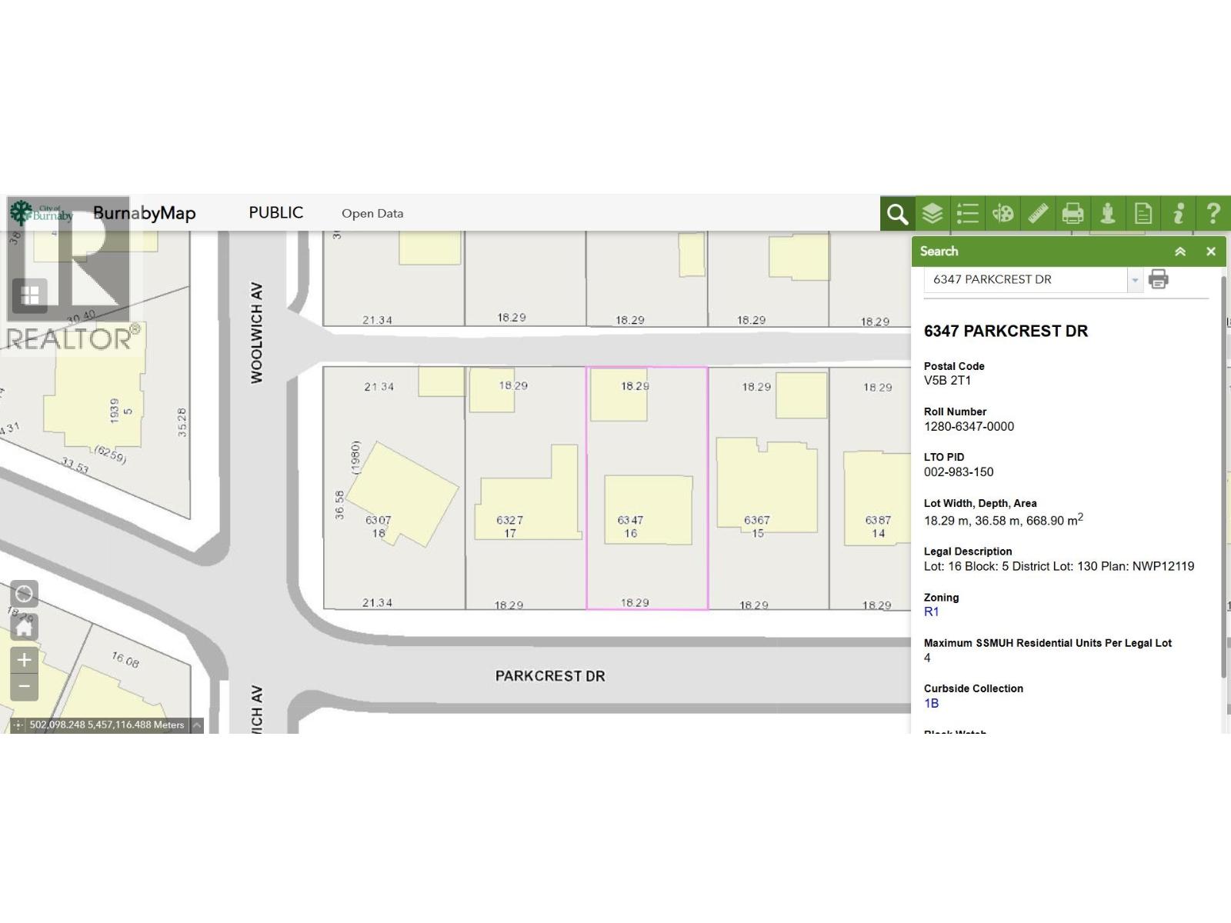
Task: Click the home extent icon on the map
Action: coord(24,627)
